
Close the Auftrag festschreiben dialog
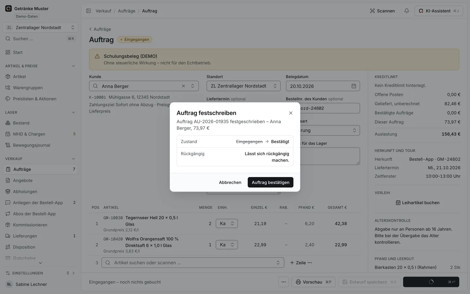pos(291,113)
